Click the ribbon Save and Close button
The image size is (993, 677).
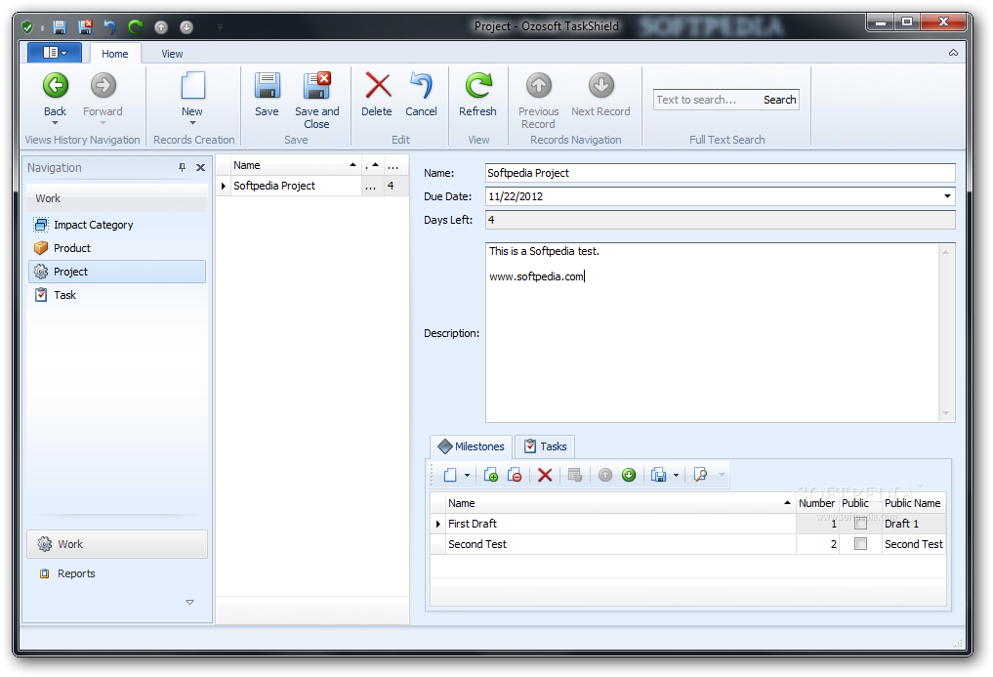pyautogui.click(x=316, y=101)
